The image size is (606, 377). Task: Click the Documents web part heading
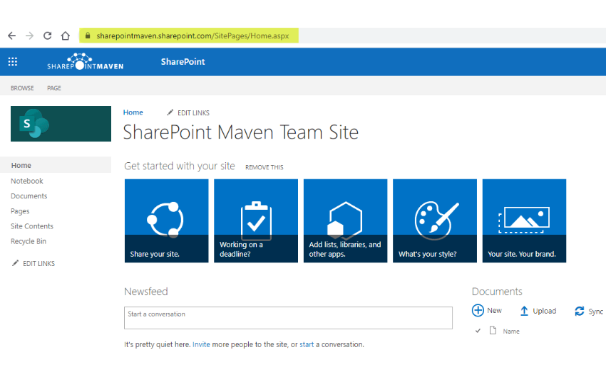(x=497, y=292)
